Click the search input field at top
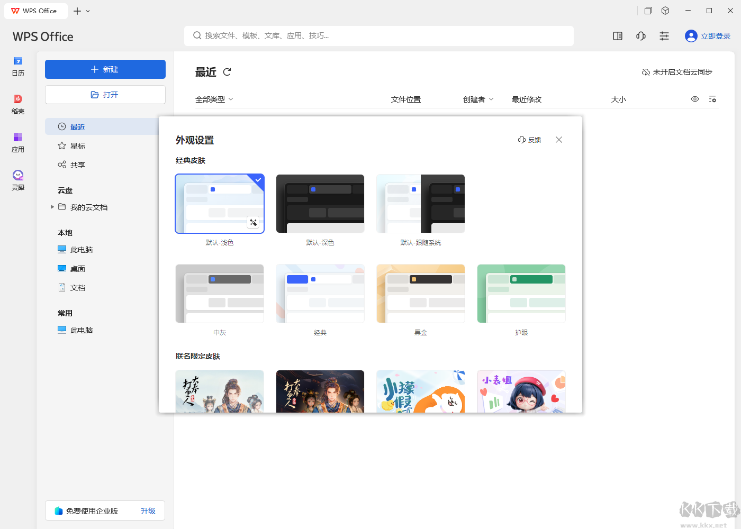The image size is (741, 529). point(379,35)
